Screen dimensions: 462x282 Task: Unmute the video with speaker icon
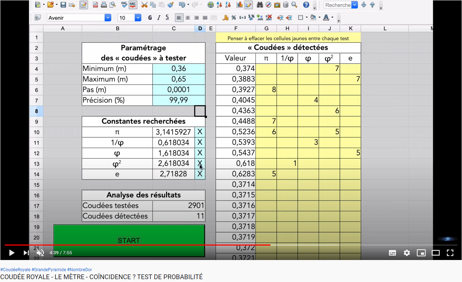tap(40, 253)
